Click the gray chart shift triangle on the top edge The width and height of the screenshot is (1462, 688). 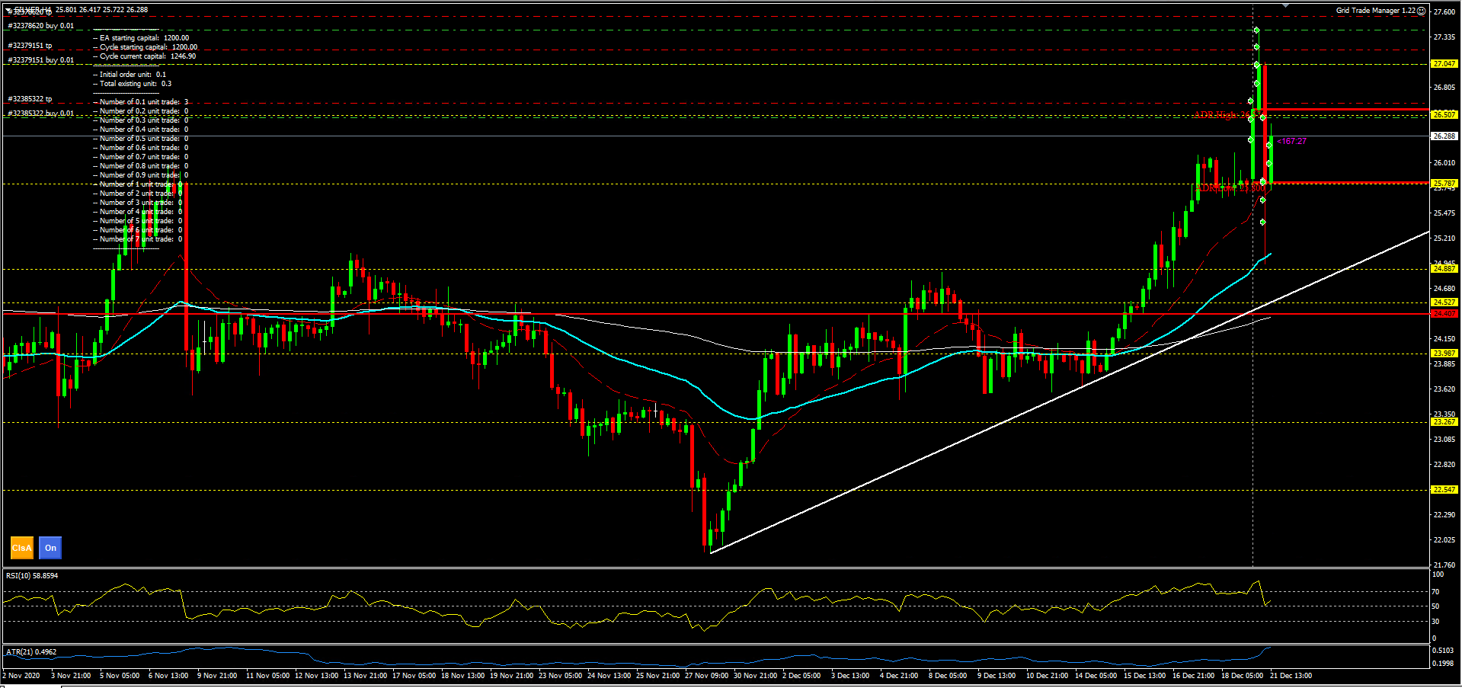click(x=1286, y=5)
